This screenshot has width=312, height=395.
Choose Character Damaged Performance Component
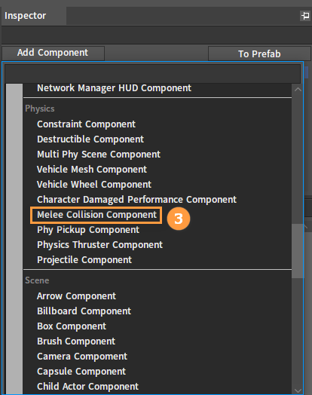[x=136, y=200]
